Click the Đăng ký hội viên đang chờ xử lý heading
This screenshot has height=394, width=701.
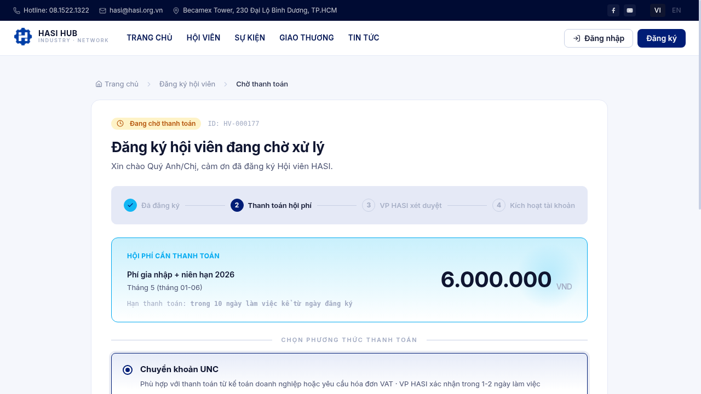[x=218, y=147]
